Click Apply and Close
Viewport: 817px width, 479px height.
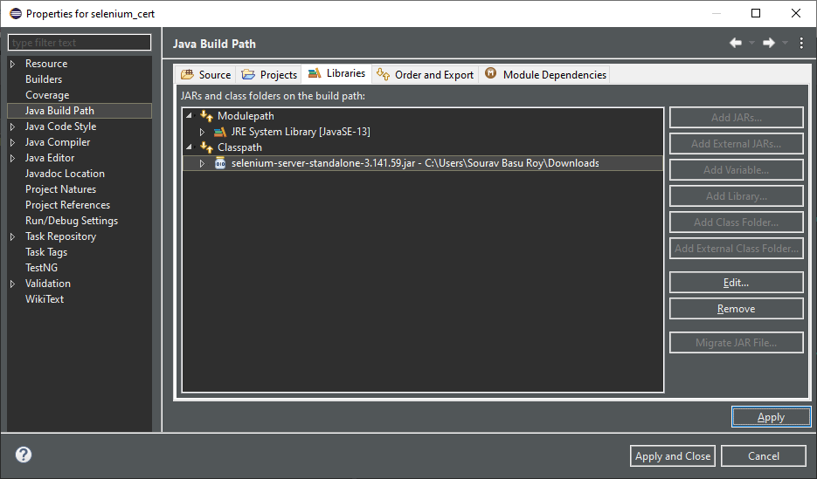(673, 456)
